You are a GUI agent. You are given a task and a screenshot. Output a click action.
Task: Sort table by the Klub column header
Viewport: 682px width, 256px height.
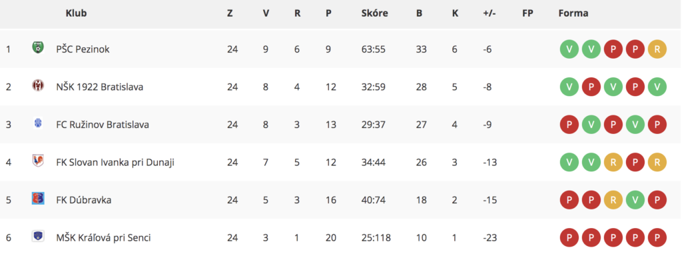[x=76, y=13]
